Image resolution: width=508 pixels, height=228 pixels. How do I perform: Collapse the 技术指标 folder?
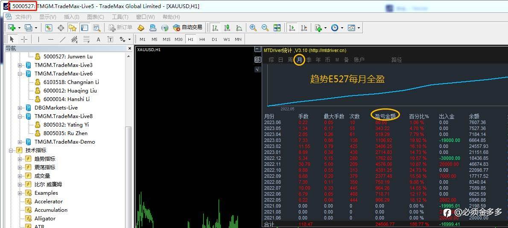[11, 150]
